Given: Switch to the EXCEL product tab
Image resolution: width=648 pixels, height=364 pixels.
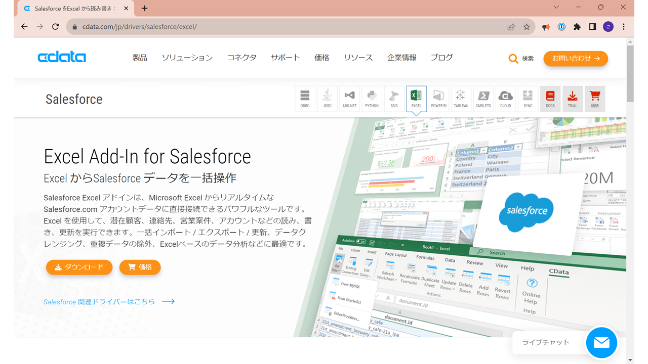Looking at the screenshot, I should [416, 99].
